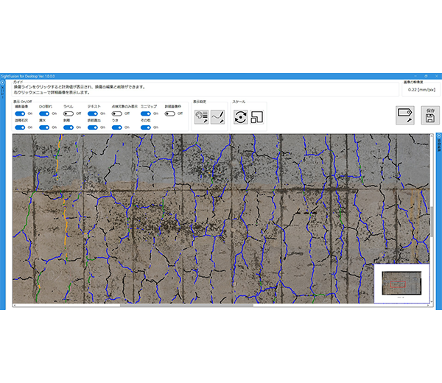Disable the ミニマップ switch
Screen dimensions: 442x383
click(146, 113)
